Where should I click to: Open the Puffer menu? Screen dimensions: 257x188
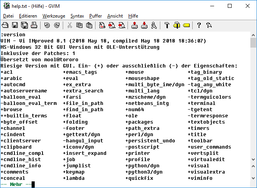click(x=96, y=16)
